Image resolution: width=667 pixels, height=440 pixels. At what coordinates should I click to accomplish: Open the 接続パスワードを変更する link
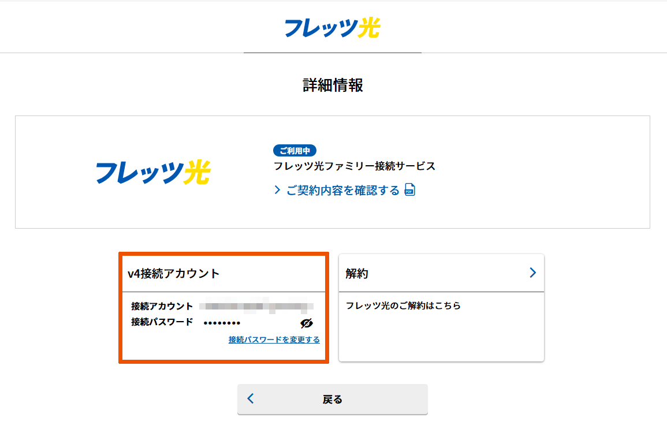tap(274, 340)
